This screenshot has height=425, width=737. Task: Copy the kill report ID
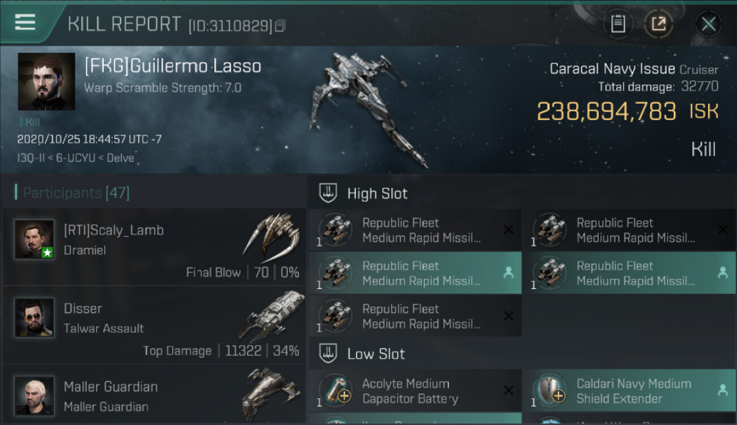[281, 26]
